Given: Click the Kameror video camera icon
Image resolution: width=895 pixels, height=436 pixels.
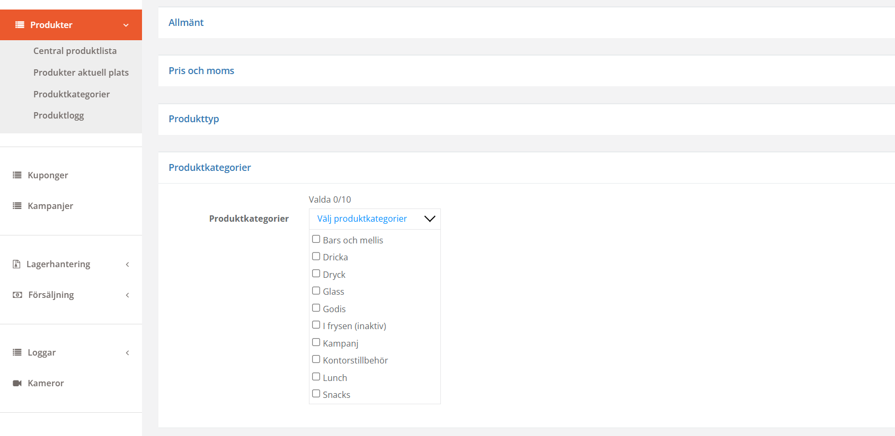Looking at the screenshot, I should 17,383.
